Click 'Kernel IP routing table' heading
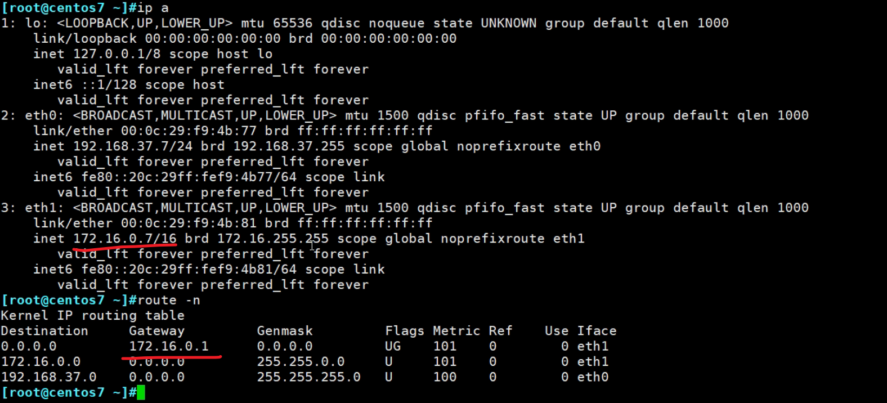Image resolution: width=887 pixels, height=403 pixels. pos(93,316)
